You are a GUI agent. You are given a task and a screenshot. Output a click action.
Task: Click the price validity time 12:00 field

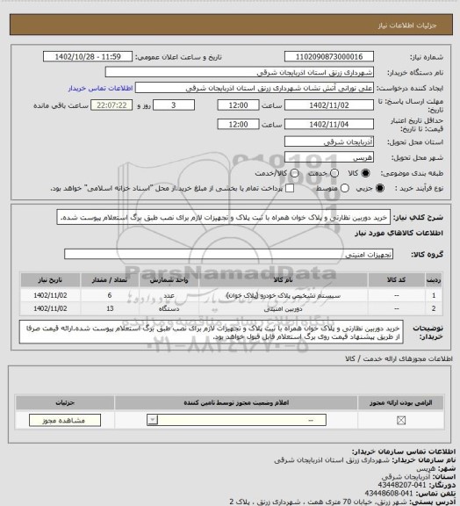coord(238,124)
